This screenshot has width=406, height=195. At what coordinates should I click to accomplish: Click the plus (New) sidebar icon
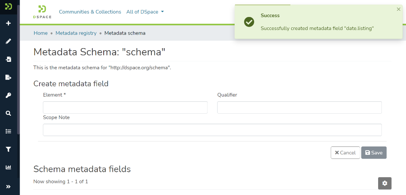8,23
